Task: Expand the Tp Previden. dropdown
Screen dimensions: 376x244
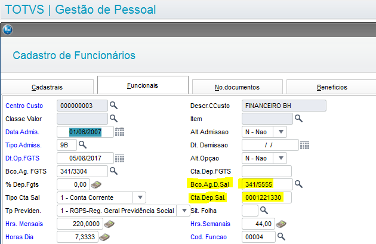Action: [x=184, y=211]
